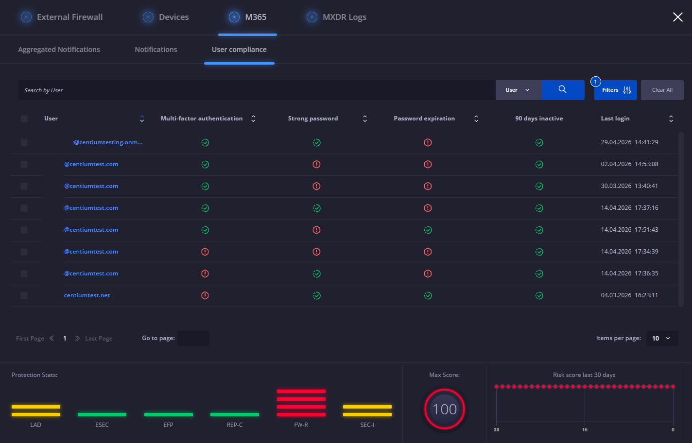Click password expiration check in 17:51:43 login row
Viewport: 692px width, 443px height.
[x=428, y=230]
